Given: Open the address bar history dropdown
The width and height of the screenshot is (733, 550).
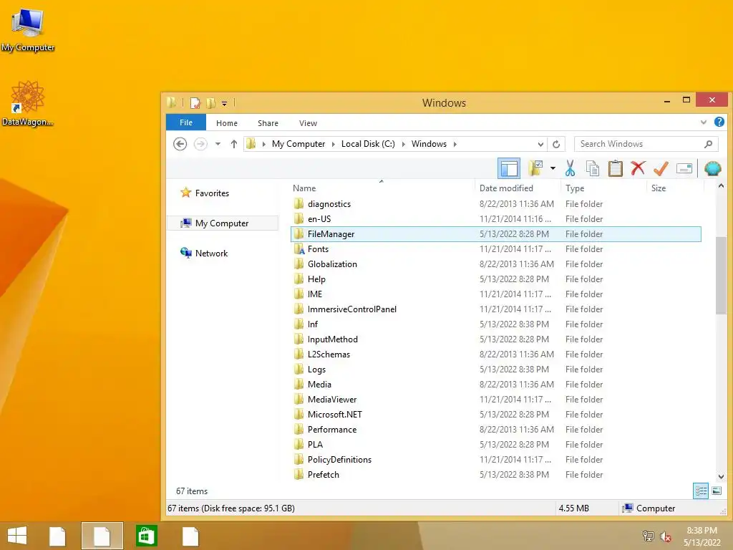Looking at the screenshot, I should [x=540, y=144].
